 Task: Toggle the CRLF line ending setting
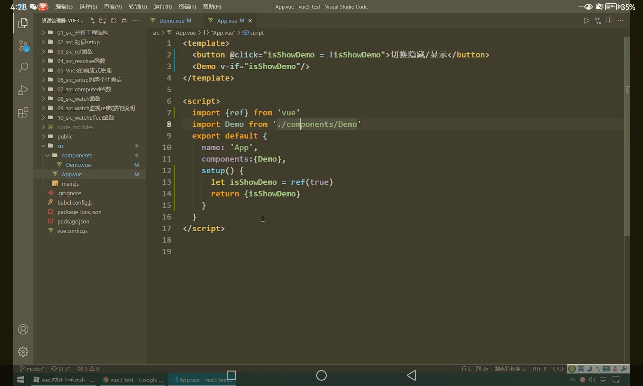click(558, 369)
